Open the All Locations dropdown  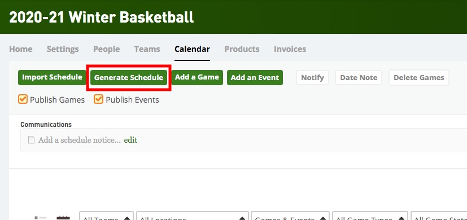click(193, 216)
